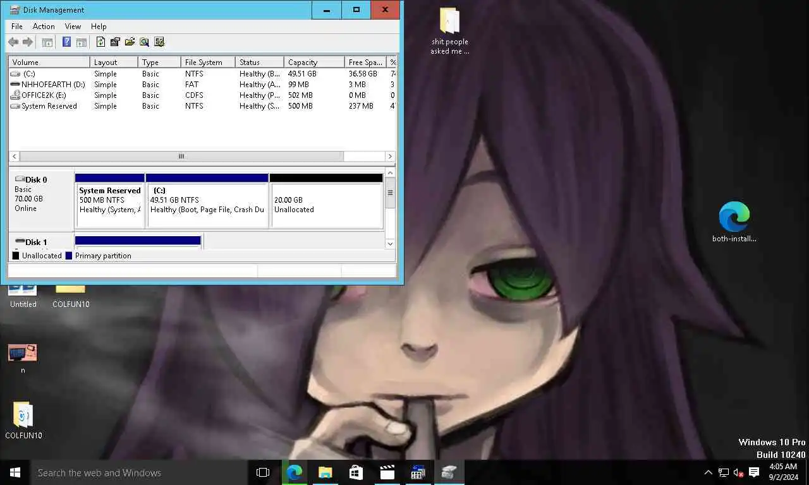Screen dimensions: 809x485
Task: Open the COLFUN10 folder desktop icon
Action: click(x=71, y=296)
